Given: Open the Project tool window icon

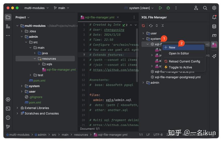Looking at the screenshot, I should pos(8,17).
